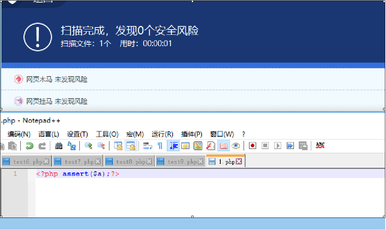Click the Zoom Out magnifier icon
Viewport: 386px width, 230px height.
pyautogui.click(x=101, y=146)
